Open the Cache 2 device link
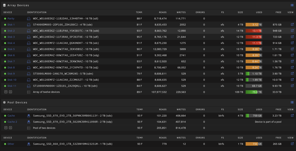This screenshot has height=151, width=296. coord(12,122)
